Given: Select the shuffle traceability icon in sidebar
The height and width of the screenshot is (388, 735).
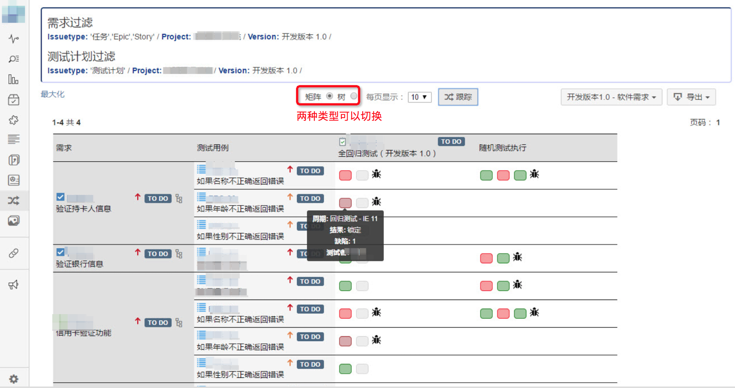Looking at the screenshot, I should point(14,200).
